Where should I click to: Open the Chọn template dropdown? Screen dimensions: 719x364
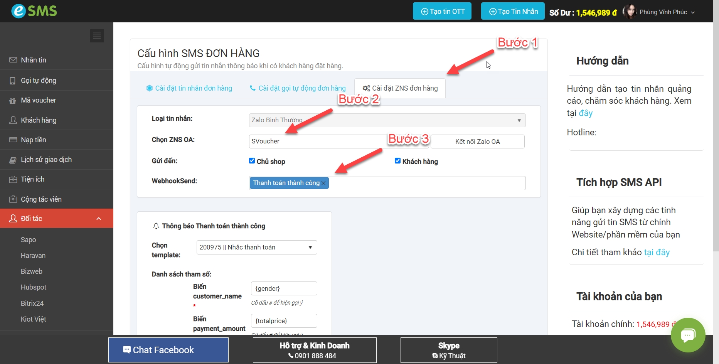tap(256, 248)
